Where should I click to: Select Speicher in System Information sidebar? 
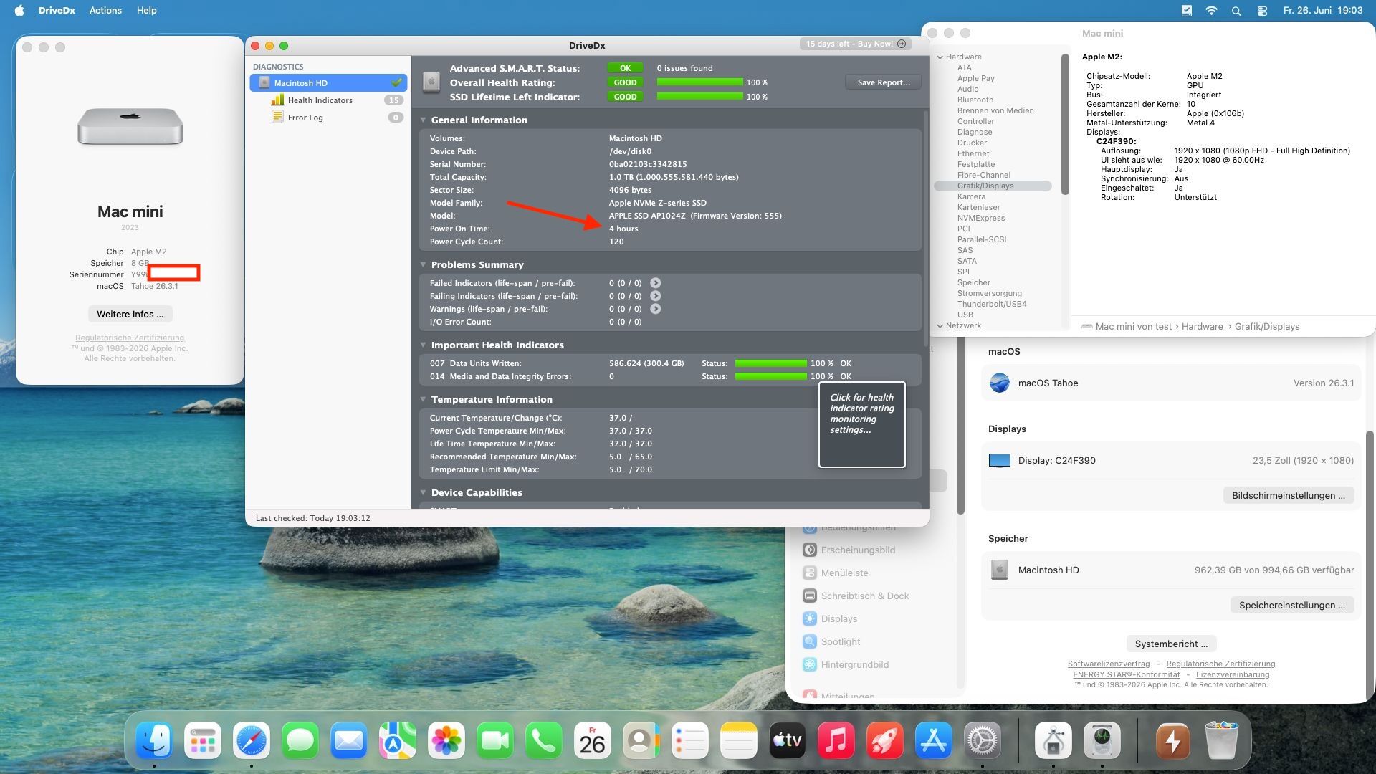[x=973, y=282]
